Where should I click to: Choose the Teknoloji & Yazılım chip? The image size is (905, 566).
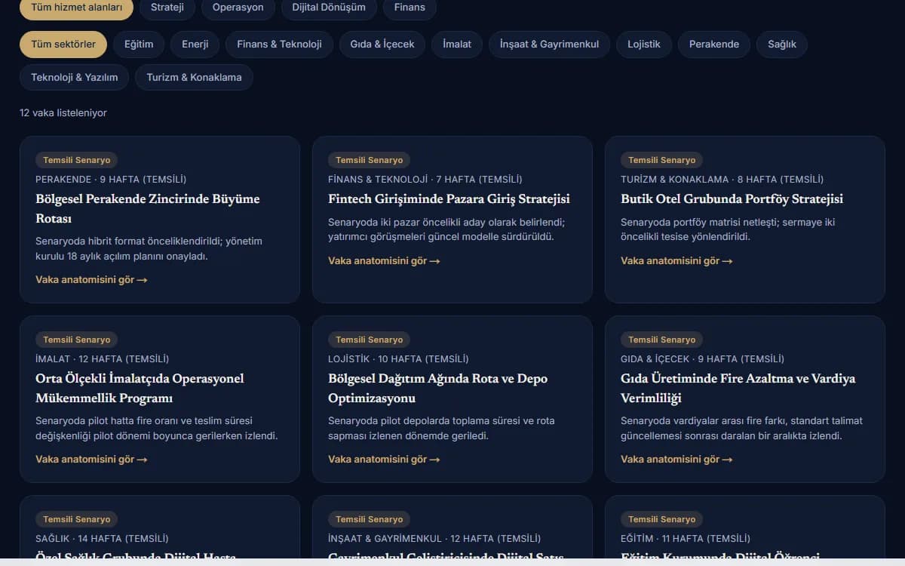(x=75, y=77)
